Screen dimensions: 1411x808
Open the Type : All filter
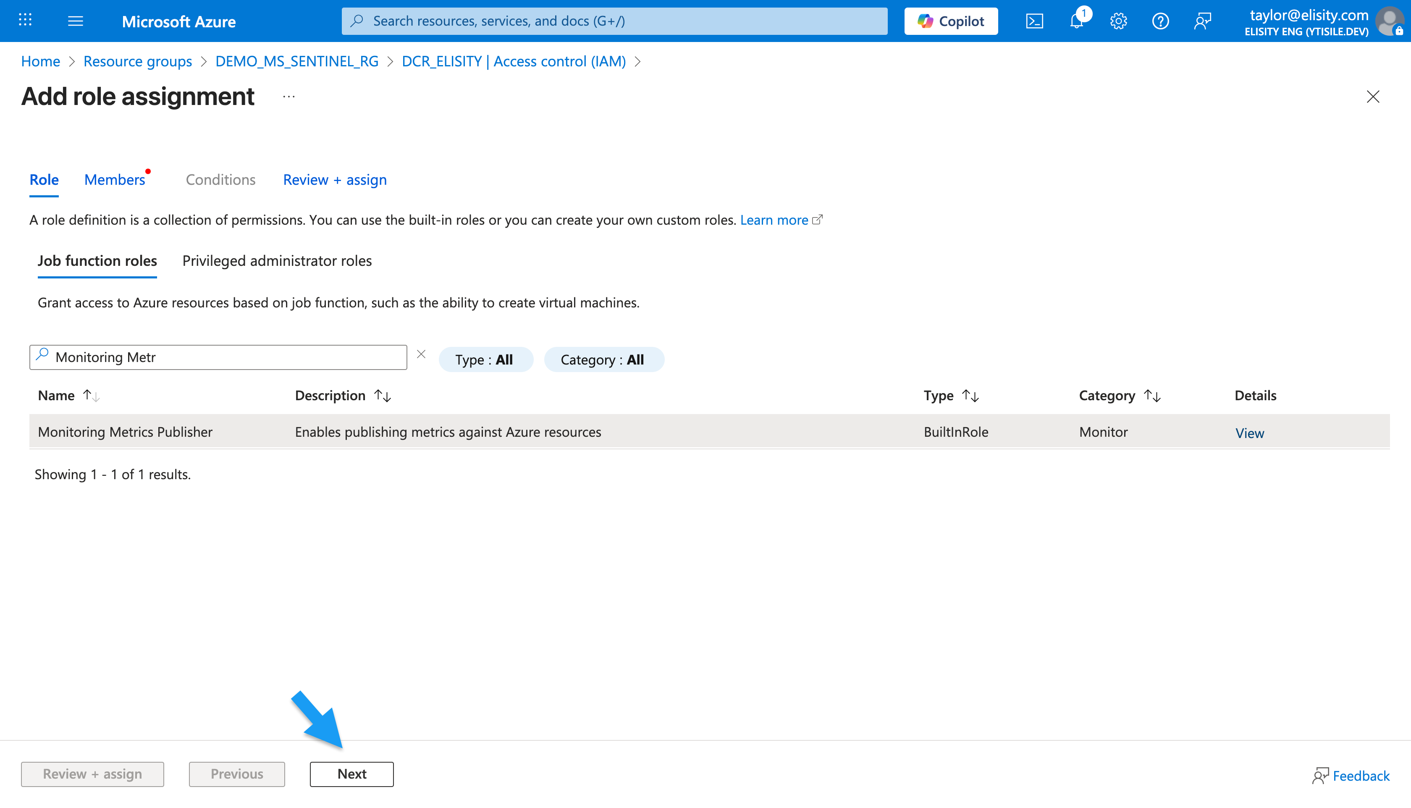(485, 359)
